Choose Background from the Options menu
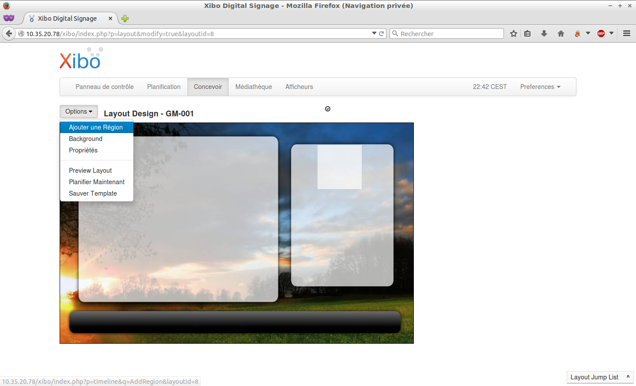636x386 pixels. tap(86, 139)
